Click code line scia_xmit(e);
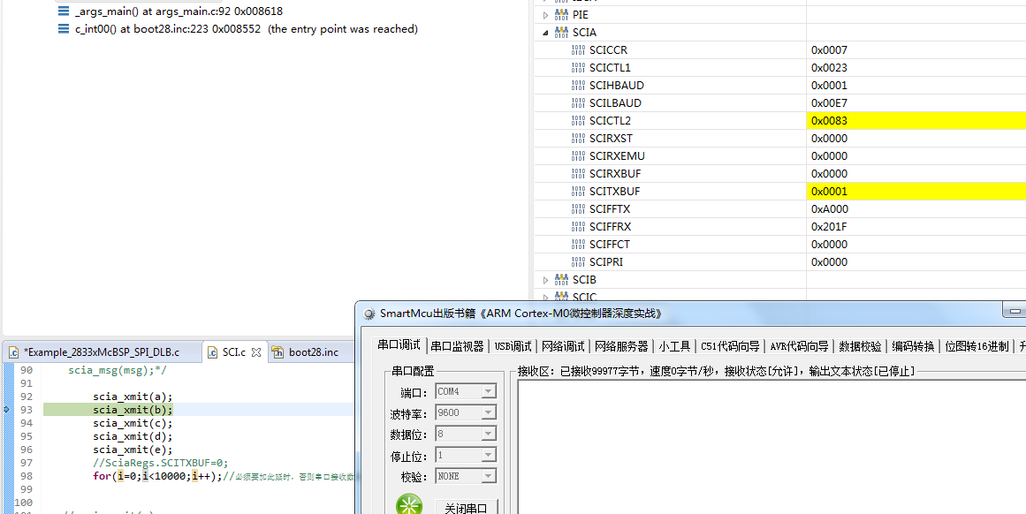Viewport: 1026px width, 514px height. pos(133,450)
